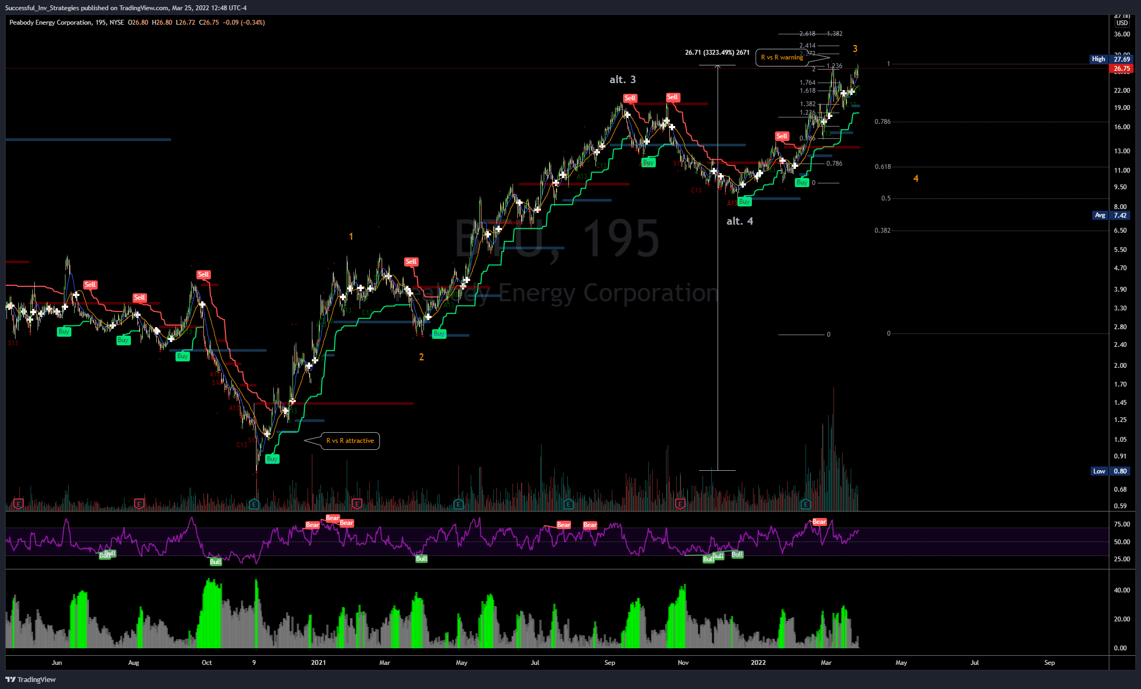Click the 2.618 Fibonacci extension label
The width and height of the screenshot is (1141, 689).
807,34
